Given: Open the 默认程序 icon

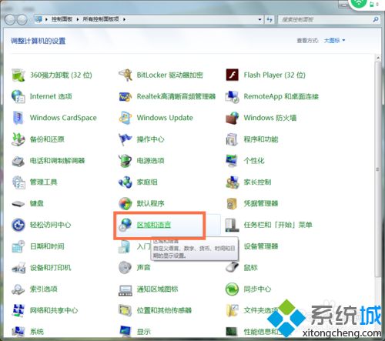Looking at the screenshot, I should [x=126, y=203].
